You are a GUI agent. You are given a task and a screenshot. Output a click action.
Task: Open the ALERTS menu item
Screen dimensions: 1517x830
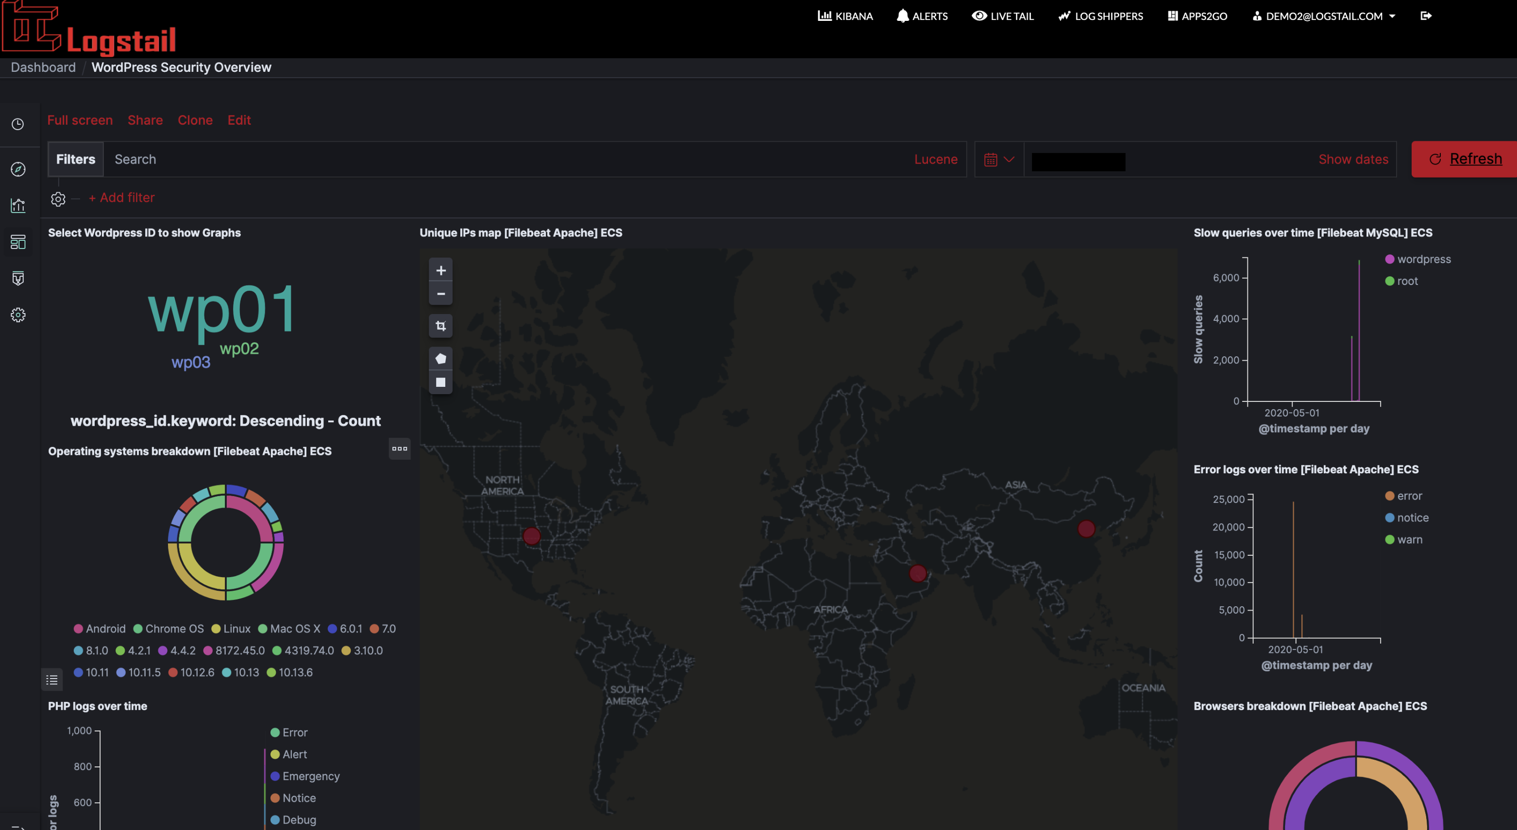click(x=922, y=16)
